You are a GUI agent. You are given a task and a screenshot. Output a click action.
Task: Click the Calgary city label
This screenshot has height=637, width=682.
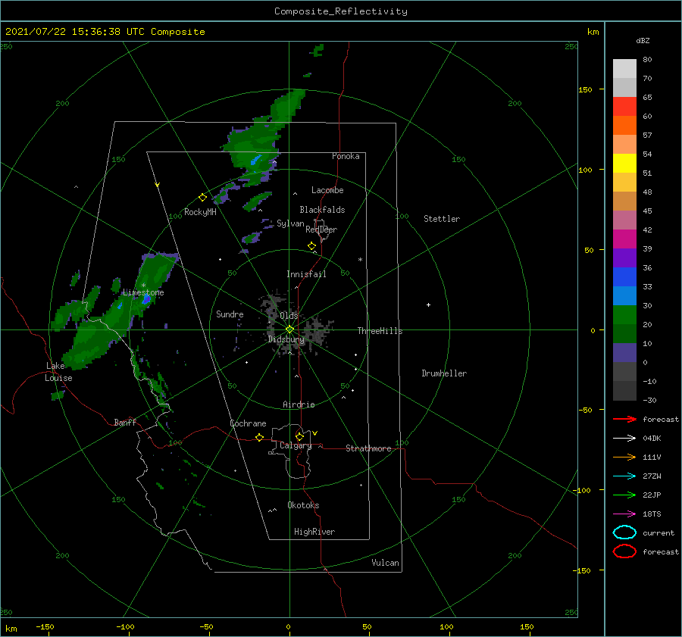(x=296, y=445)
